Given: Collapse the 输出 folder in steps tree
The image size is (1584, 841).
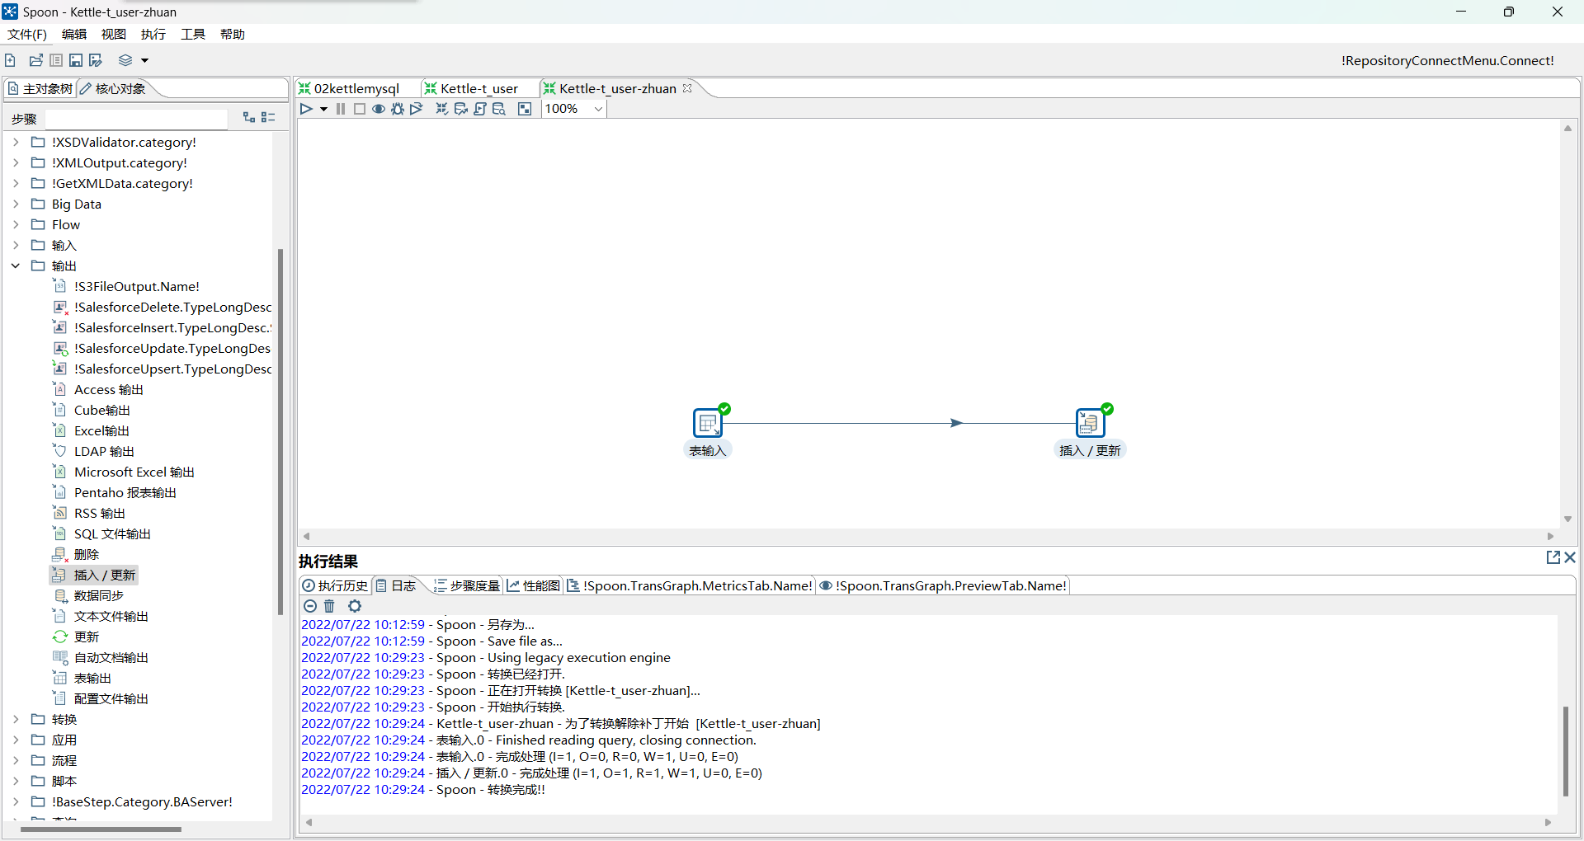Looking at the screenshot, I should 16,265.
